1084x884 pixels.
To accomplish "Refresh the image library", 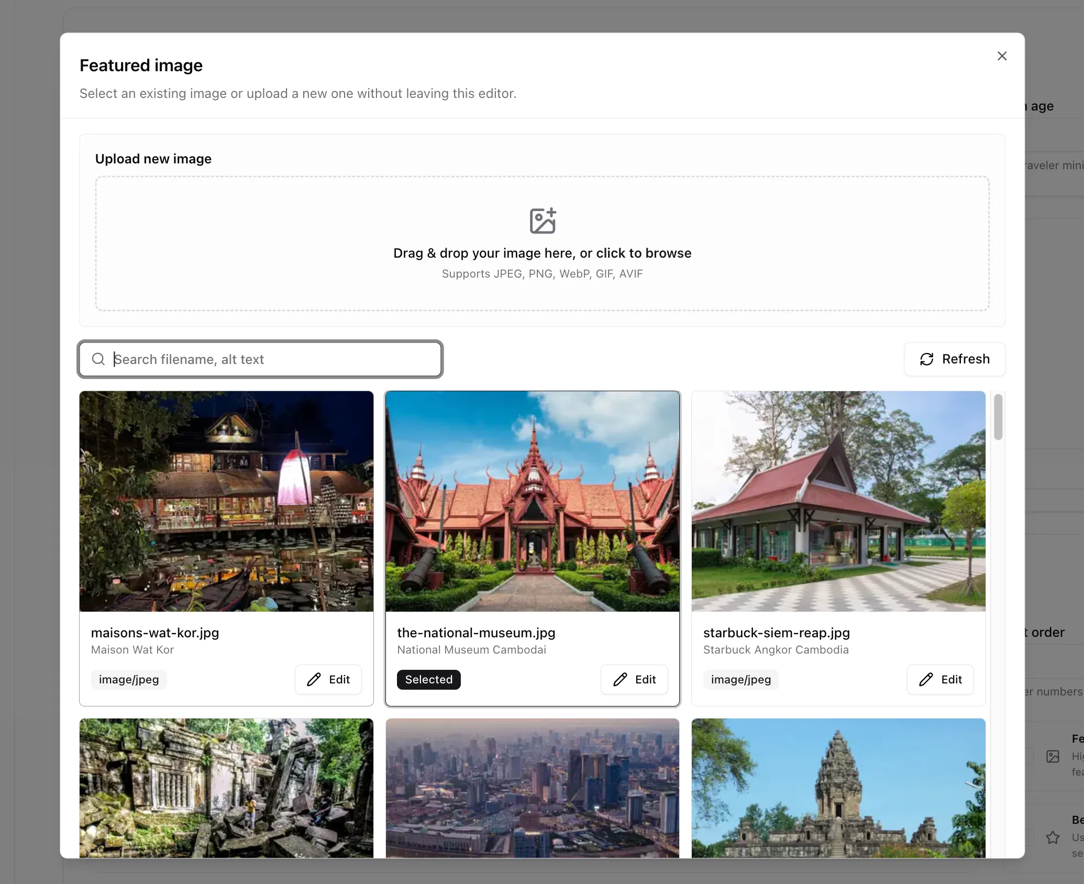I will (x=955, y=359).
